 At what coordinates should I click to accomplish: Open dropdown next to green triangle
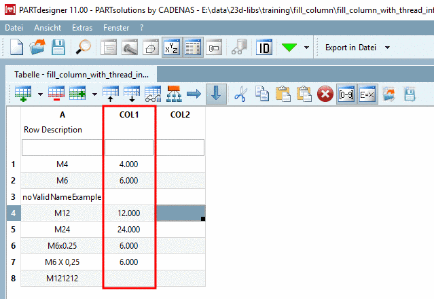pyautogui.click(x=306, y=48)
